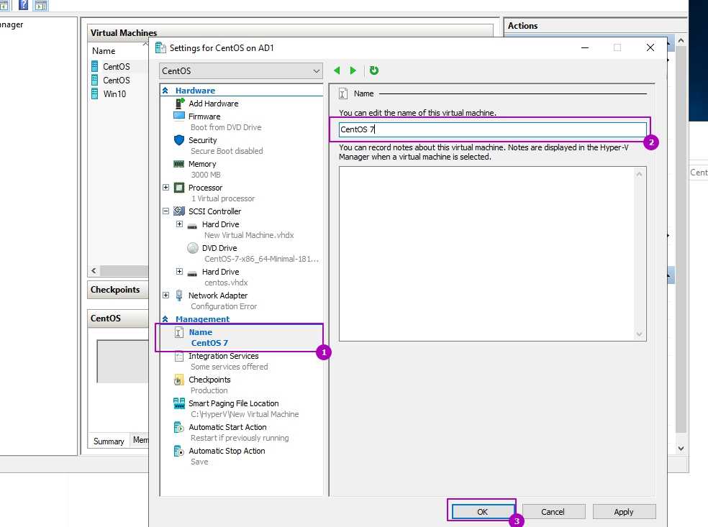Switch to the Summary tab
The width and height of the screenshot is (708, 527).
point(109,441)
